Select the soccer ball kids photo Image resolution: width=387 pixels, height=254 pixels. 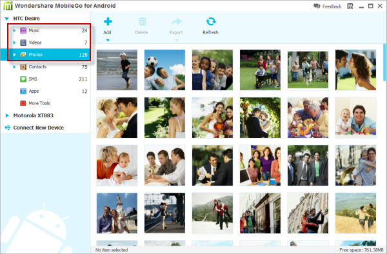coord(164,70)
